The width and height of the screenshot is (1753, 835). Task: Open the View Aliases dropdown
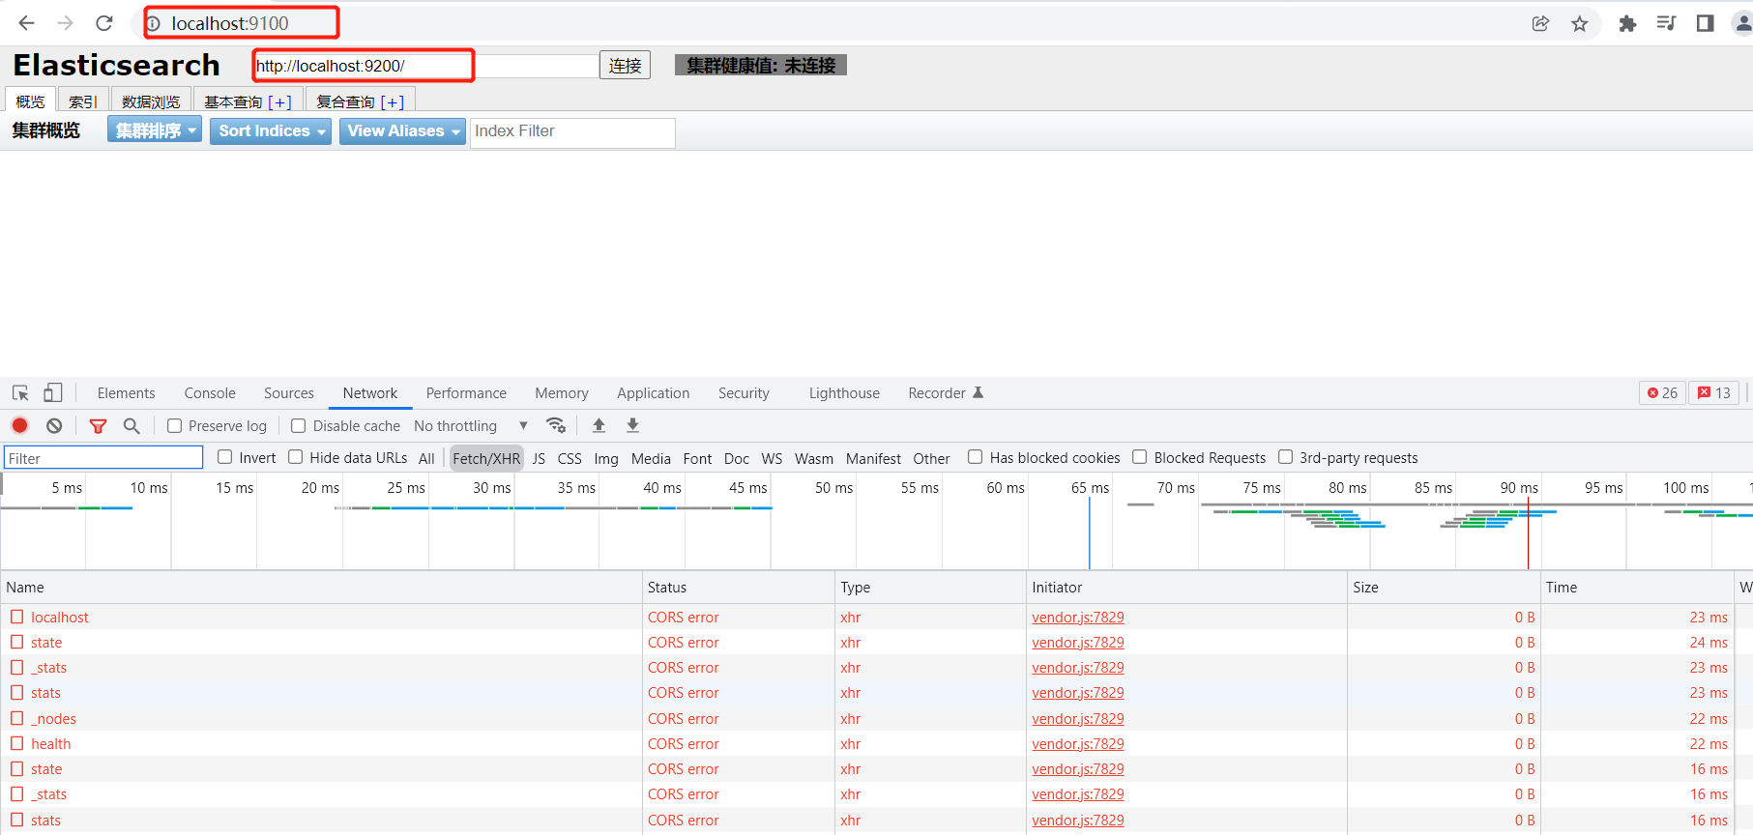(x=403, y=130)
